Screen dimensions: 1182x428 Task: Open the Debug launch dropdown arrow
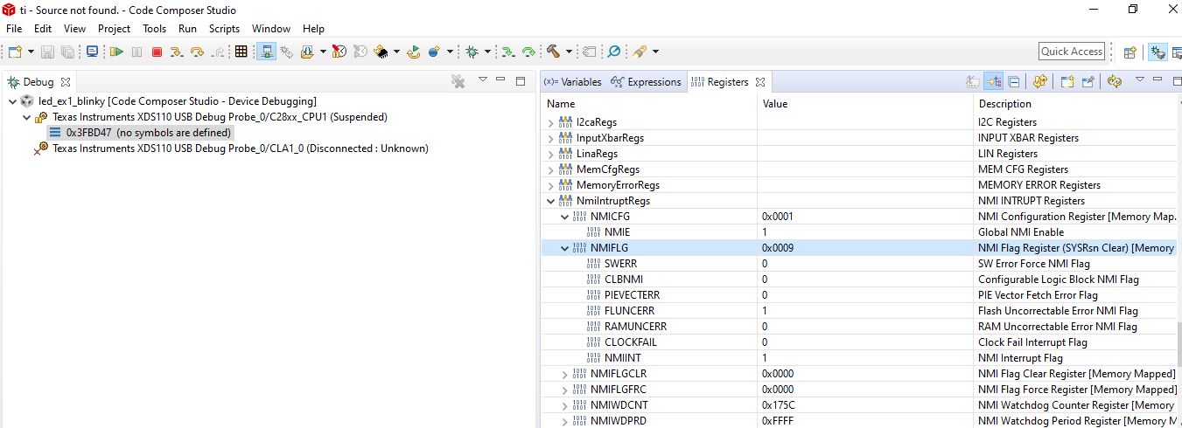click(x=487, y=52)
